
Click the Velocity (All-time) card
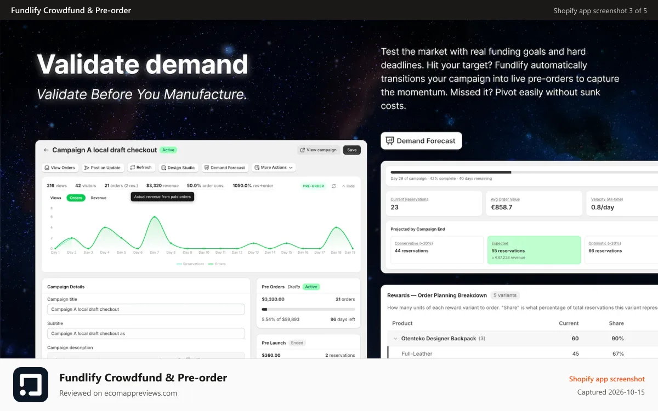point(622,203)
